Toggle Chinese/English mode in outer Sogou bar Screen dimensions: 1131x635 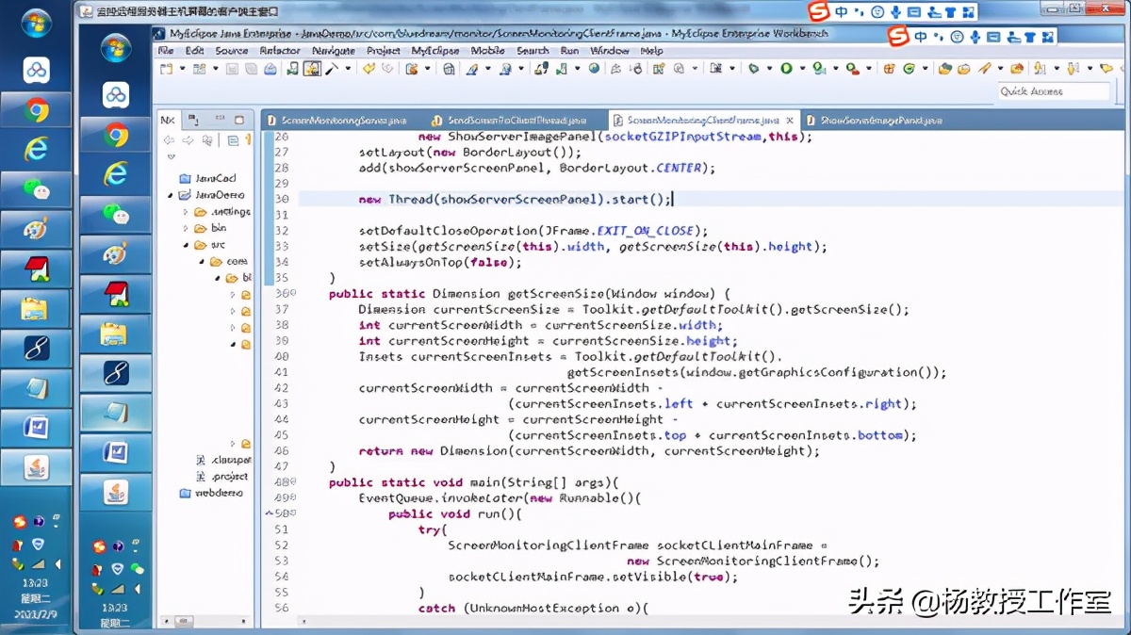coord(842,12)
